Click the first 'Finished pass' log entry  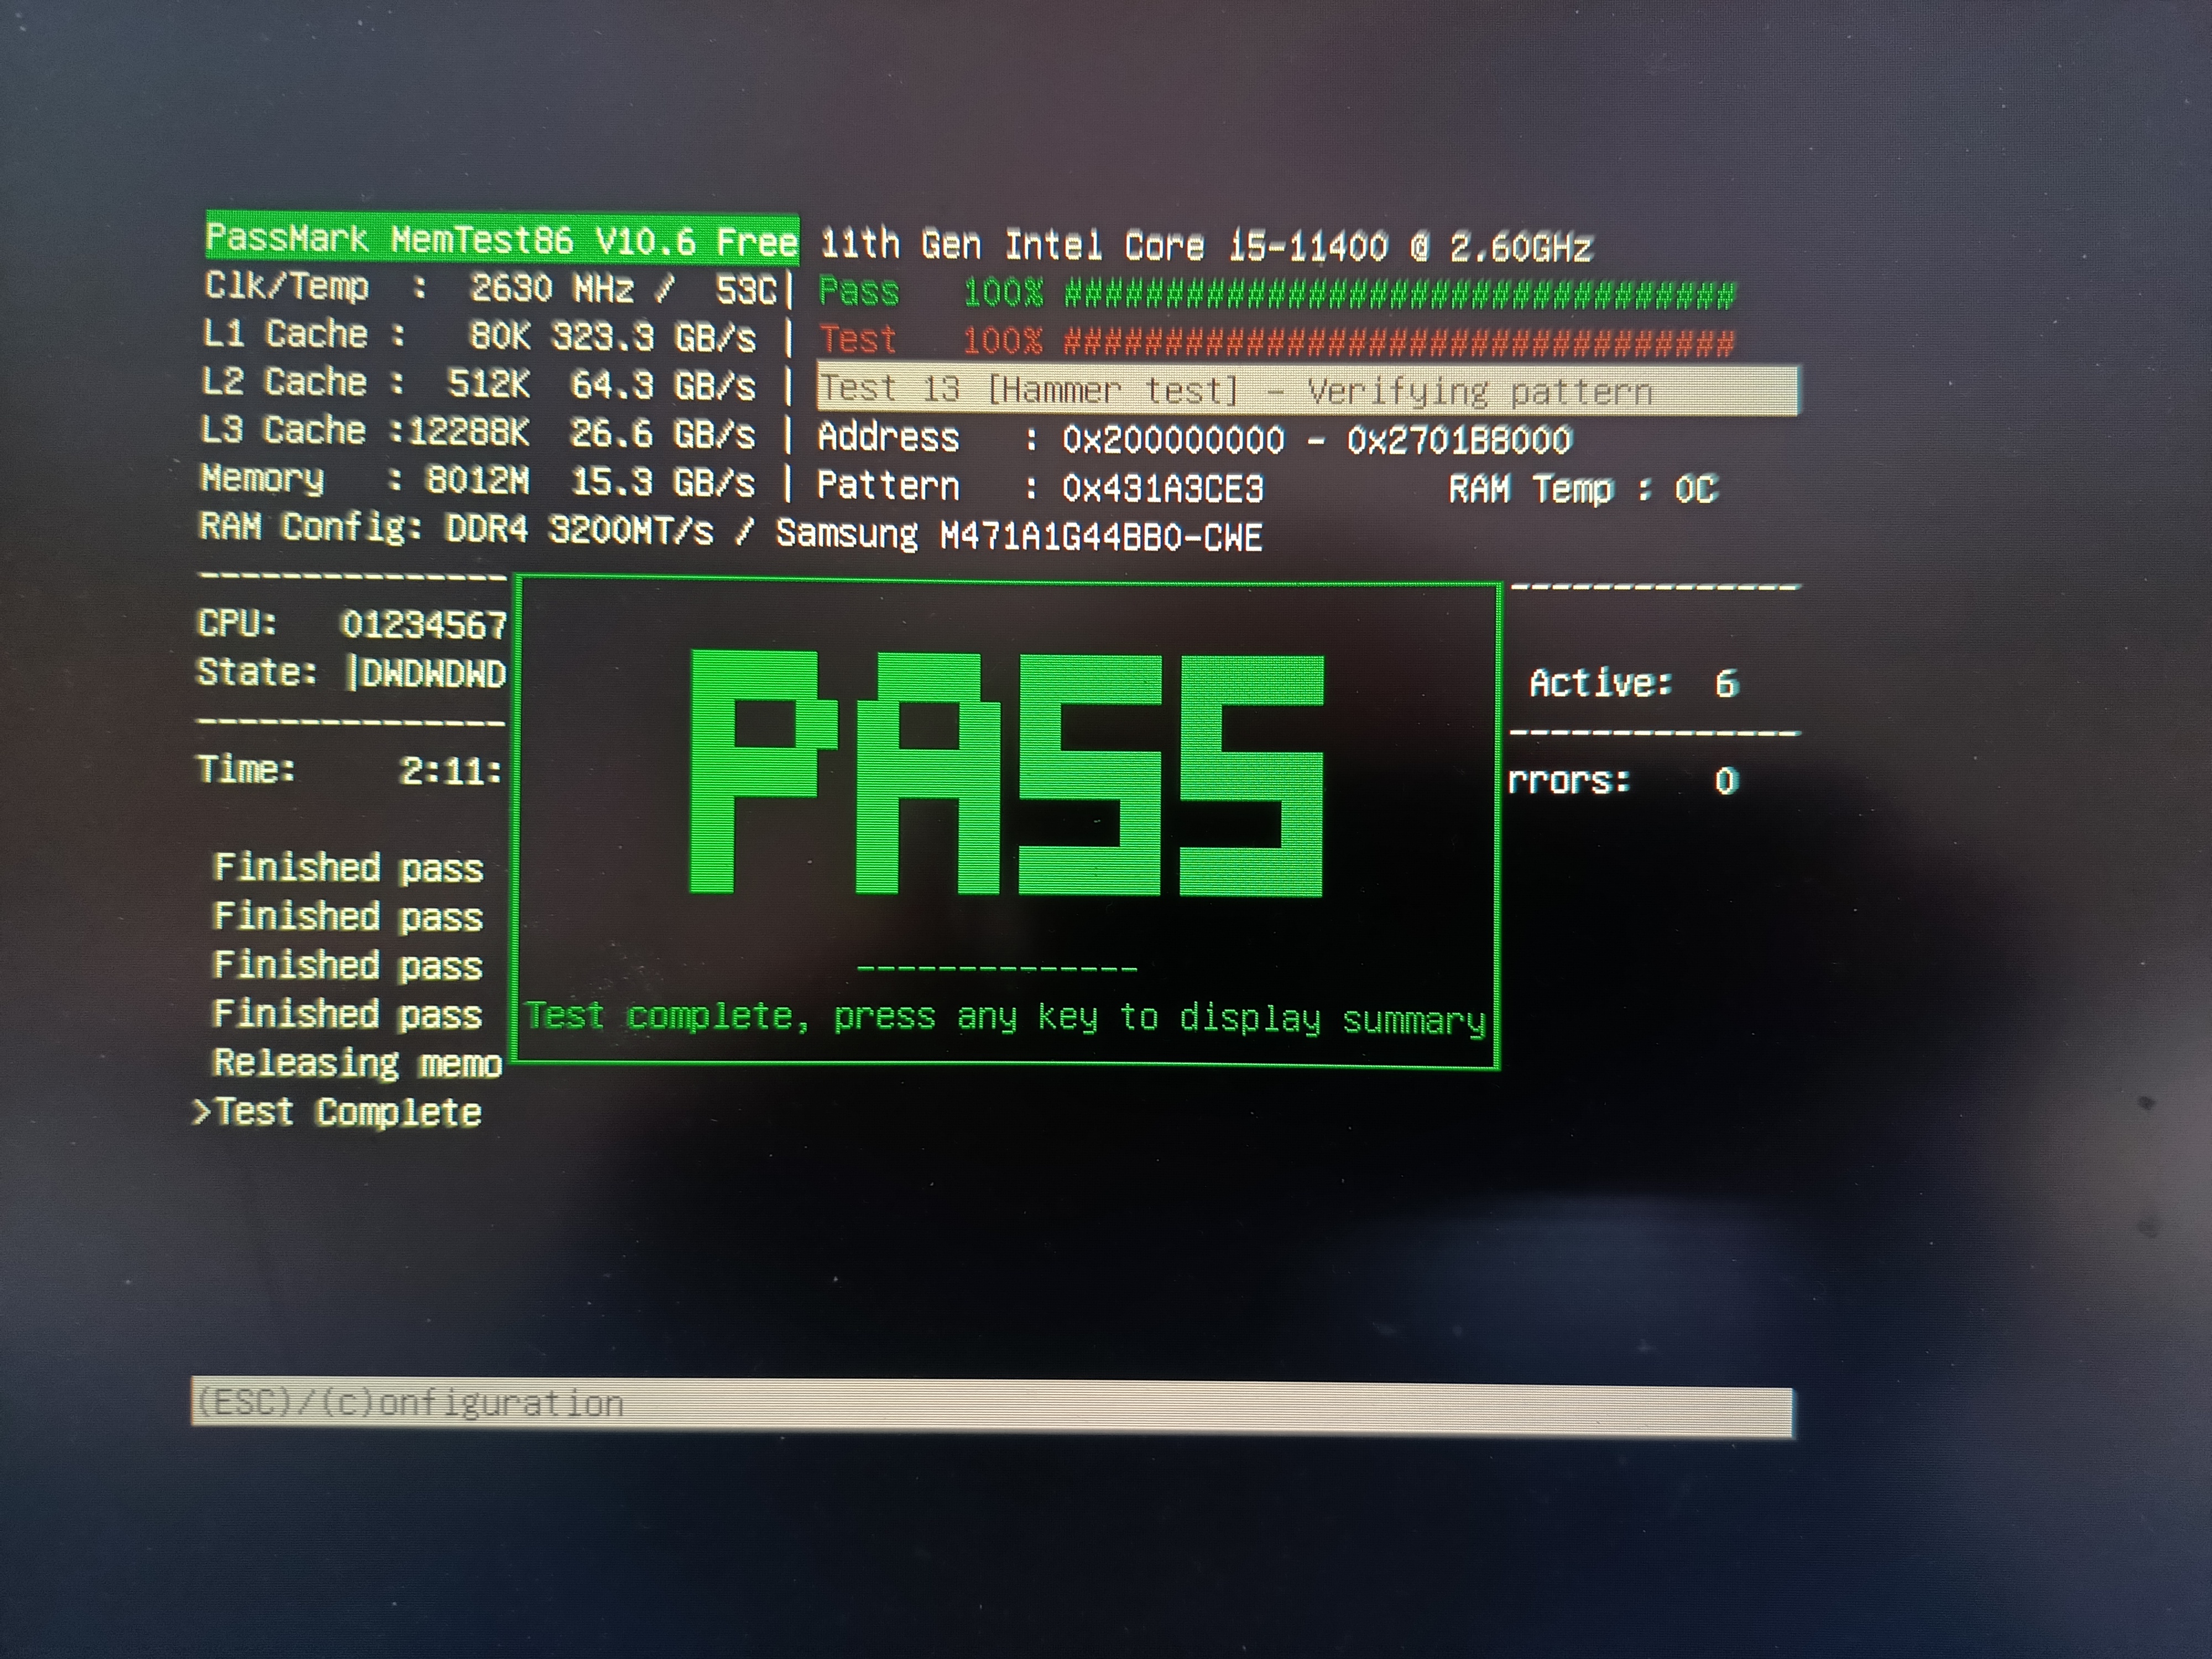pyautogui.click(x=348, y=868)
